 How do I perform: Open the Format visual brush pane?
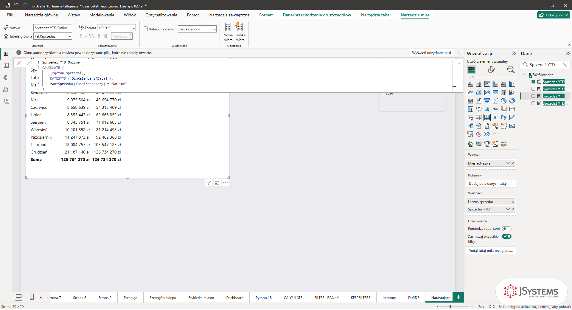(x=491, y=69)
